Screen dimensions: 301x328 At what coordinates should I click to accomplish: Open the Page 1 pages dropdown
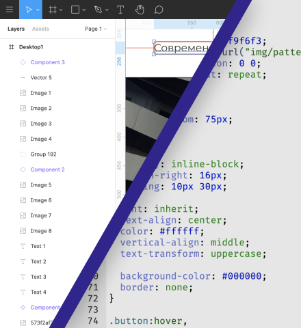click(x=96, y=29)
